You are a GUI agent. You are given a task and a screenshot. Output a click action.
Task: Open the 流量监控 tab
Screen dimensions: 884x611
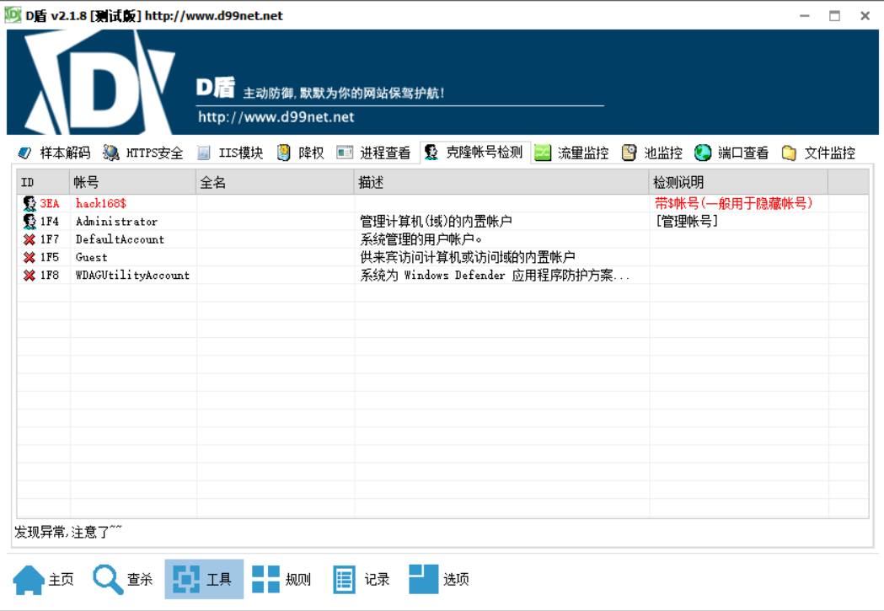pos(571,153)
